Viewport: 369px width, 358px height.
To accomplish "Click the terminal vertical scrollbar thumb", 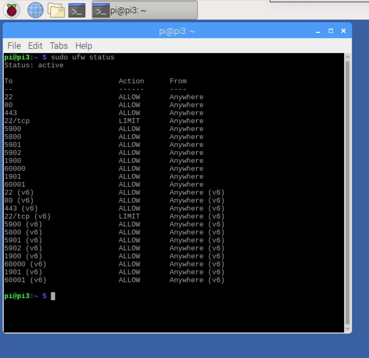I will [x=348, y=192].
